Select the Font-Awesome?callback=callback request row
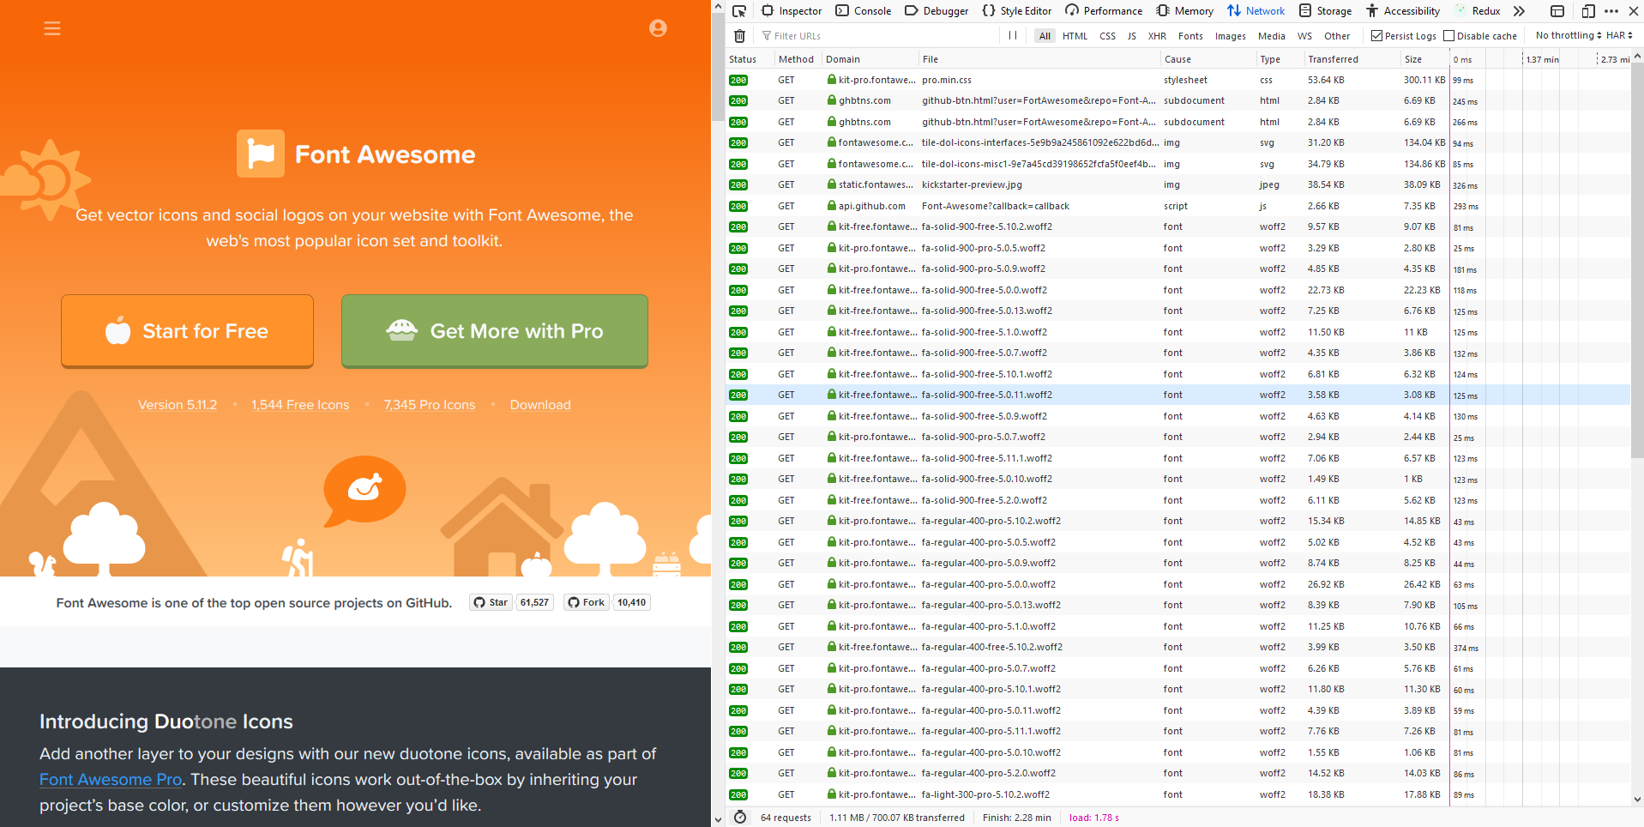This screenshot has width=1644, height=827. tap(1177, 206)
